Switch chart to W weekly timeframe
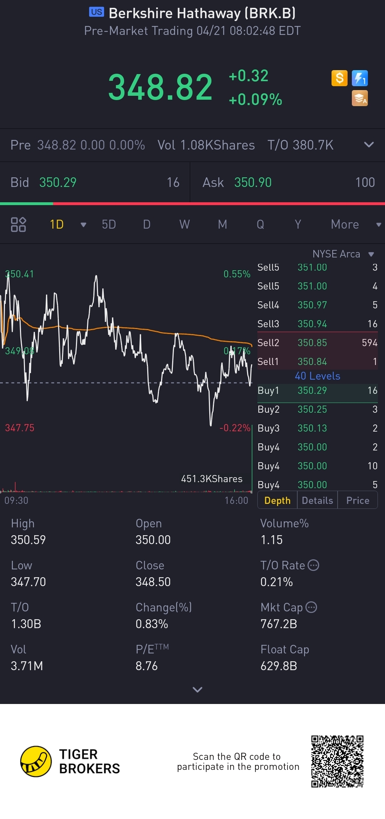 pos(184,224)
